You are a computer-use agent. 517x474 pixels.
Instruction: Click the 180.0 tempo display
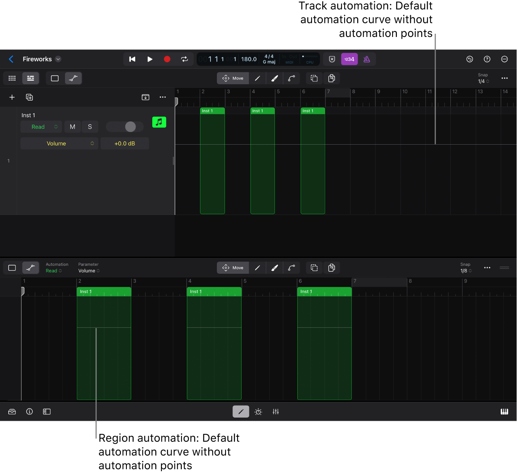pyautogui.click(x=249, y=59)
